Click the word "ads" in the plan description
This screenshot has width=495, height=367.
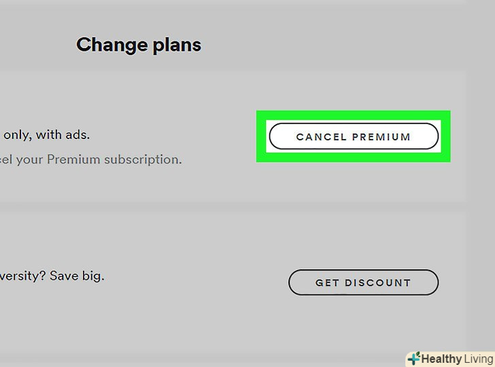click(75, 134)
